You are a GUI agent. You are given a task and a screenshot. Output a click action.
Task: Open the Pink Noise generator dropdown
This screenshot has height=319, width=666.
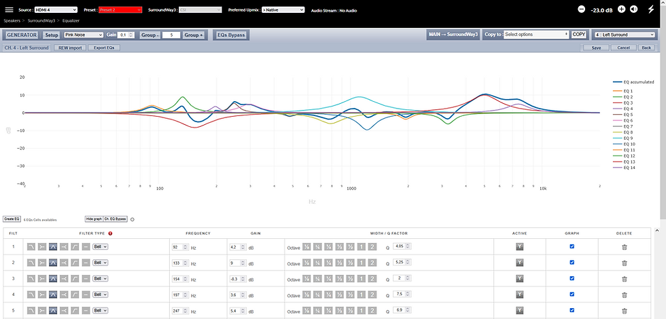[x=83, y=35]
